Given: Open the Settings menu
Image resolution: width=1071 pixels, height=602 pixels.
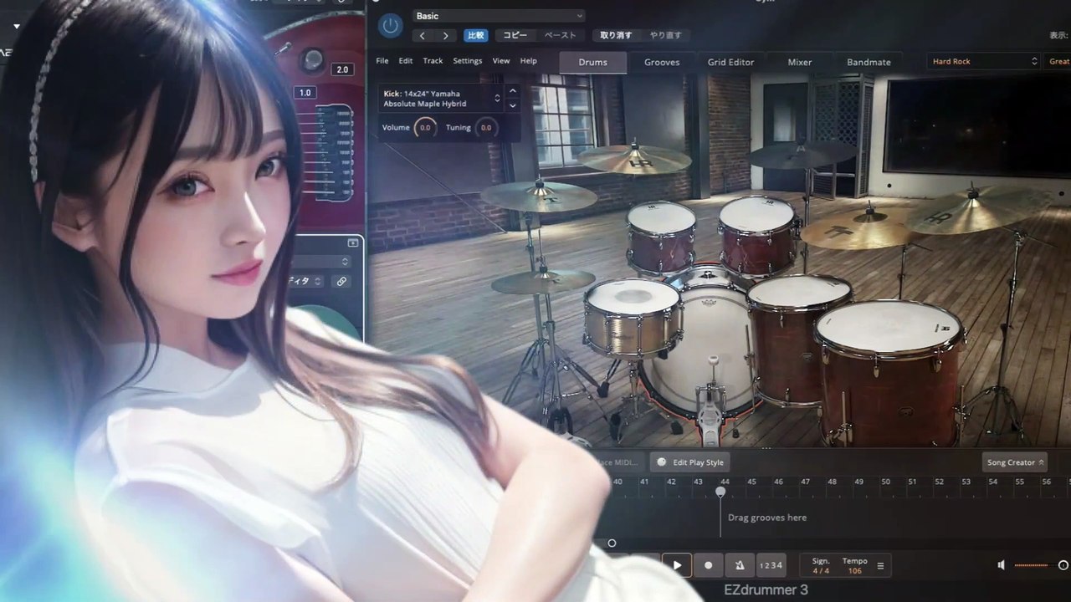Looking at the screenshot, I should point(468,61).
